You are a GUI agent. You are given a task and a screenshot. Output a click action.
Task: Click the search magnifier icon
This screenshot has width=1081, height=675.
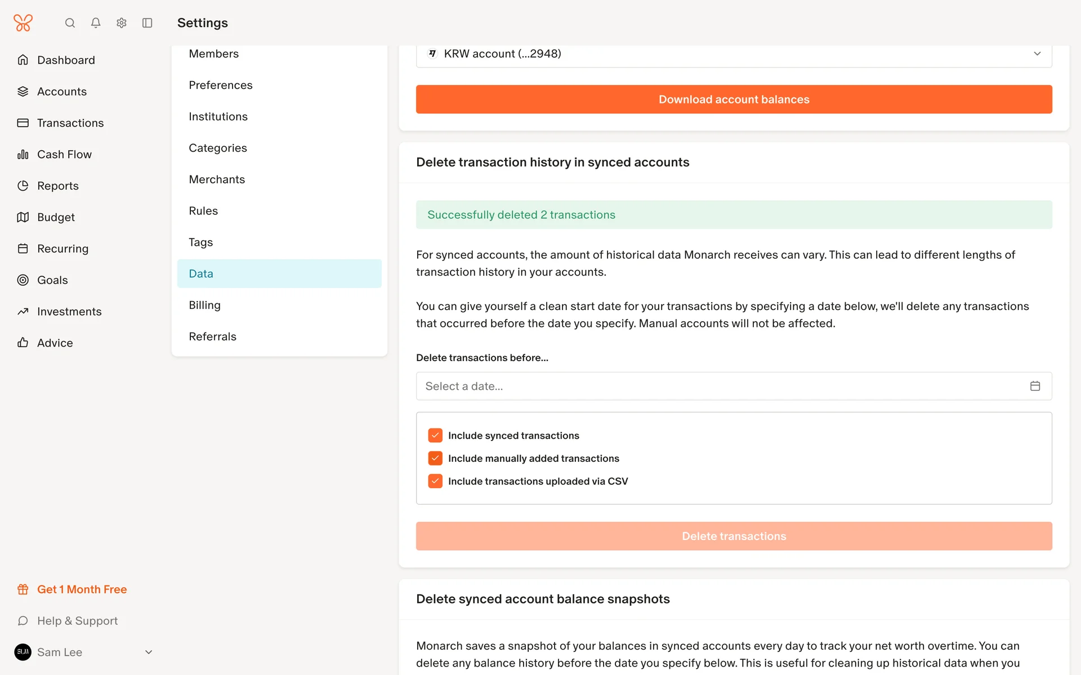[x=70, y=23]
